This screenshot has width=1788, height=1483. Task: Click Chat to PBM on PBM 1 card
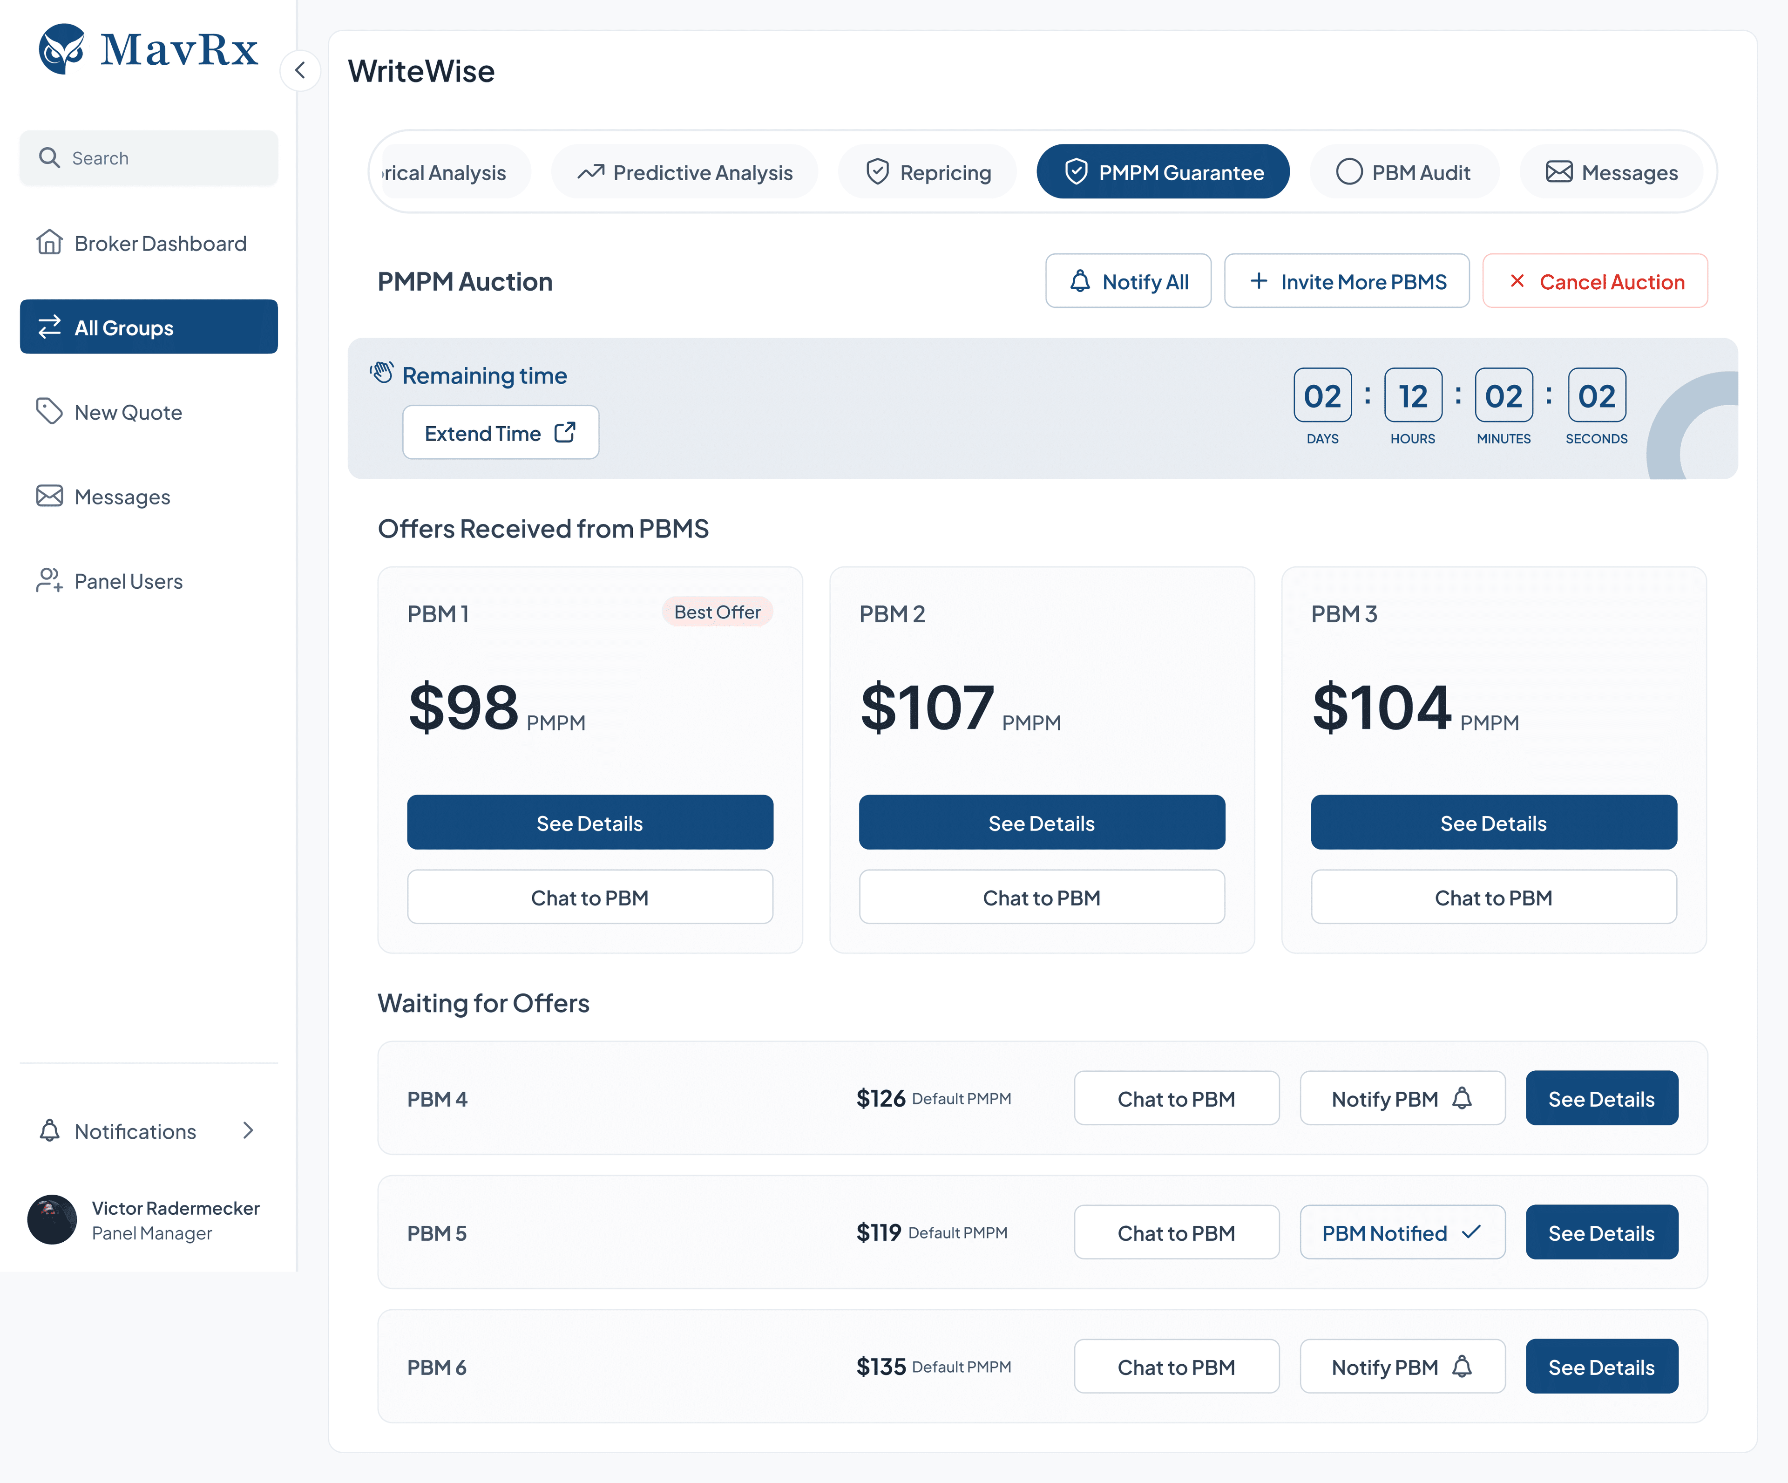(590, 897)
